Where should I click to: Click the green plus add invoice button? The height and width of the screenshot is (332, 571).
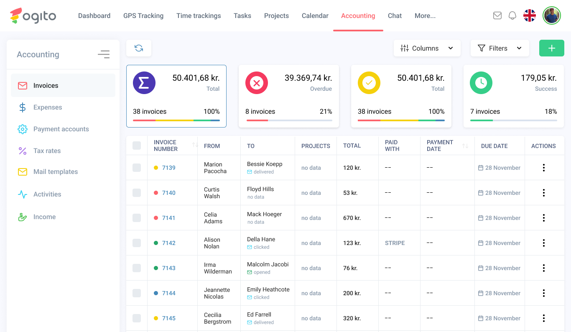[x=551, y=48]
